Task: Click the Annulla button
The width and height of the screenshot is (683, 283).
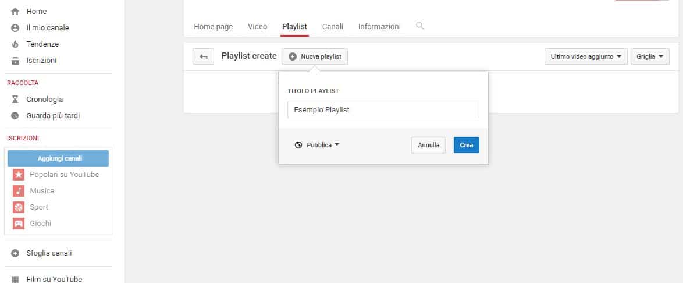Action: tap(429, 145)
